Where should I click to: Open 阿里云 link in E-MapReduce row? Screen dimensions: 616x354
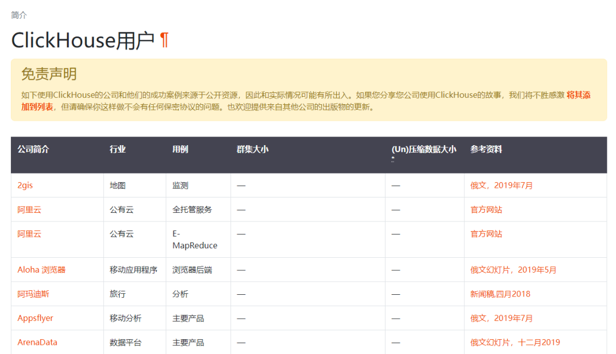click(29, 234)
